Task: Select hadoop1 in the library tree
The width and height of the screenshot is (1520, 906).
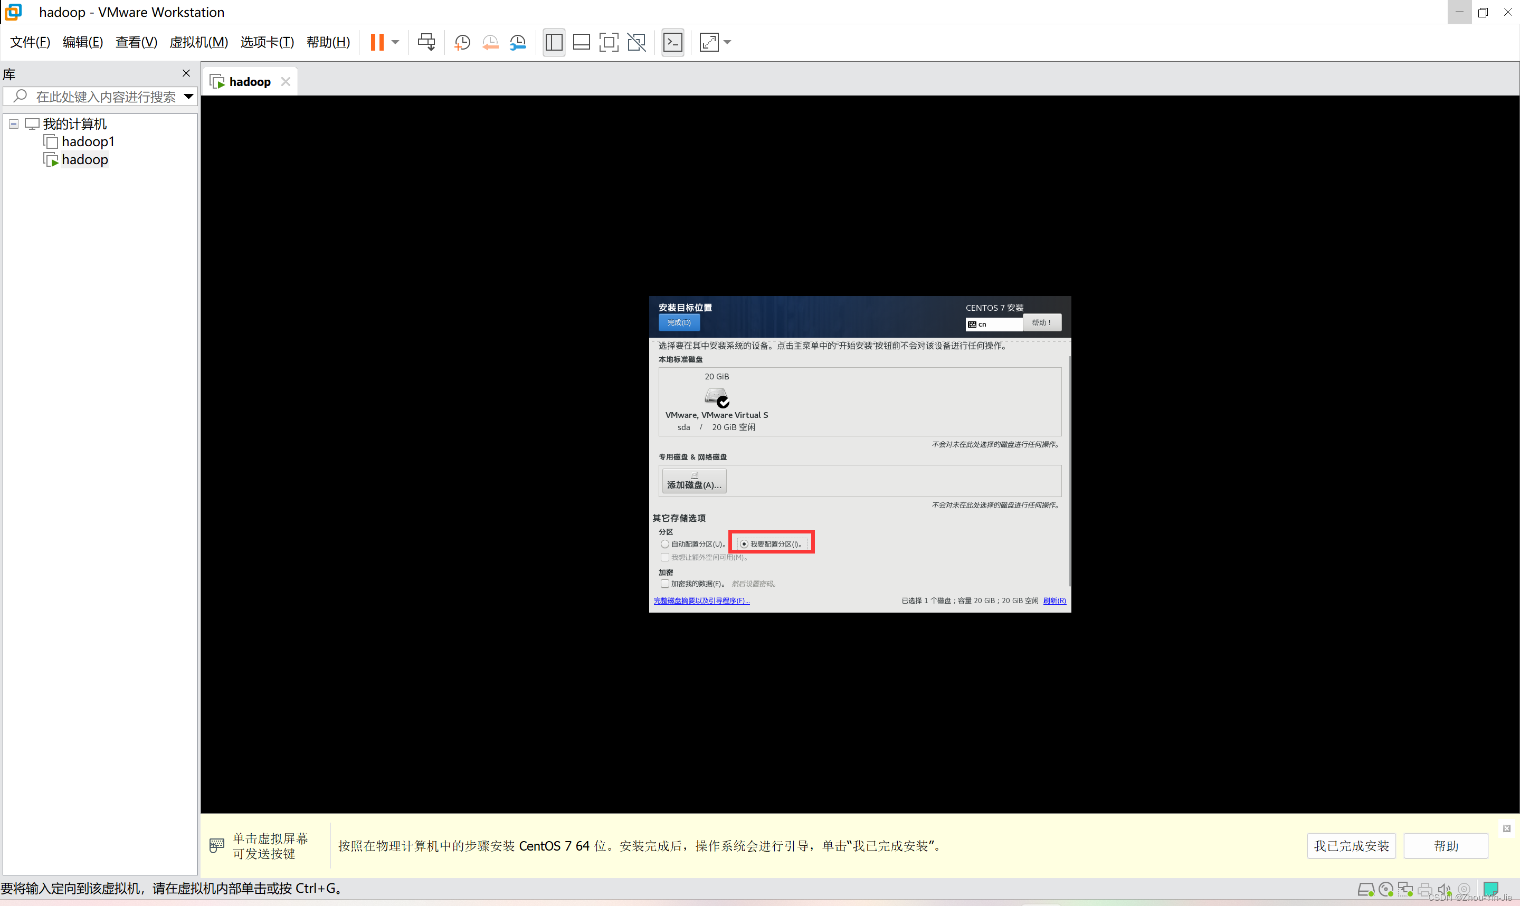Action: pos(88,141)
